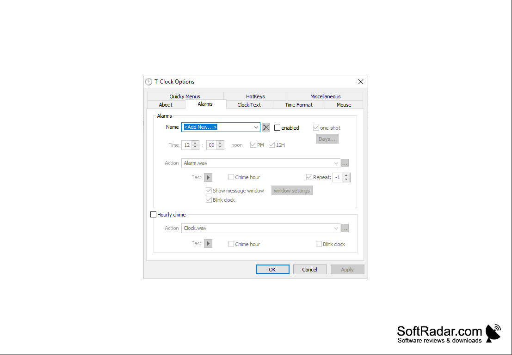Close the T-Clock Options window
Viewport: 512px width, 355px height.
point(360,82)
